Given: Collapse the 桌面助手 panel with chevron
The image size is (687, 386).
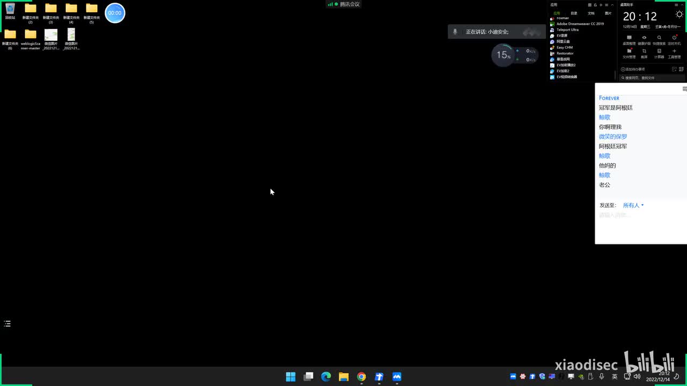Looking at the screenshot, I should click(682, 5).
